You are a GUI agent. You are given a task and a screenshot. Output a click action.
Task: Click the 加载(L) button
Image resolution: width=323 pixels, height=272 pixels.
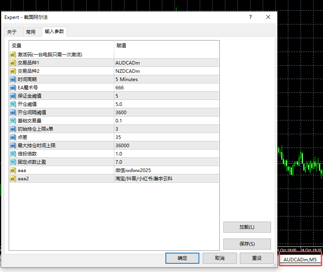[247, 227]
